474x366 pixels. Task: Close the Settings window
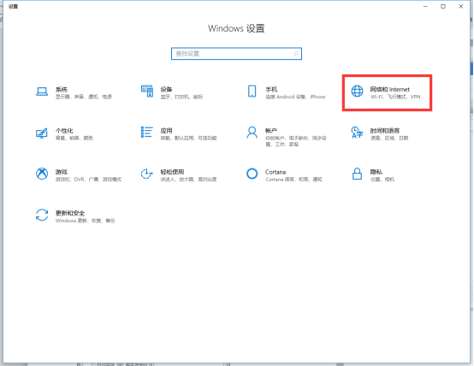coord(461,6)
